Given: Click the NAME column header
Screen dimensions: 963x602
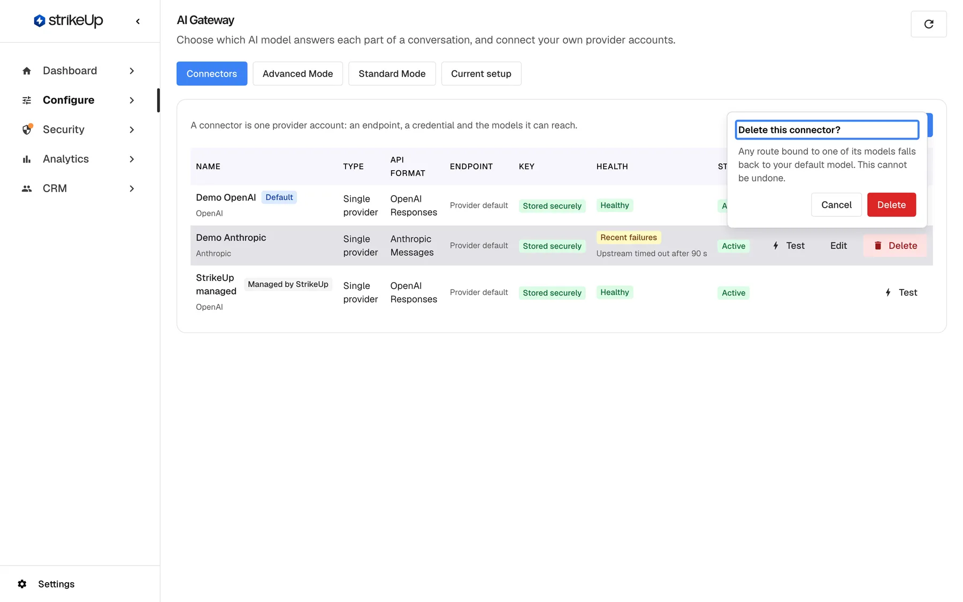Looking at the screenshot, I should click(x=208, y=166).
